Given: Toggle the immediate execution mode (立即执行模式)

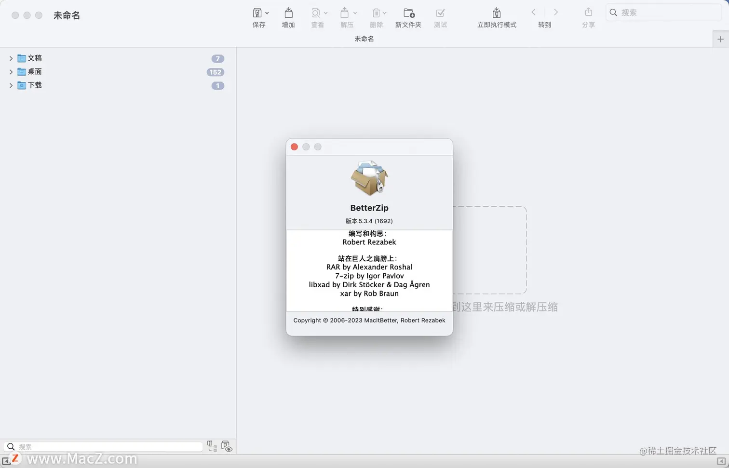Looking at the screenshot, I should click(x=497, y=13).
